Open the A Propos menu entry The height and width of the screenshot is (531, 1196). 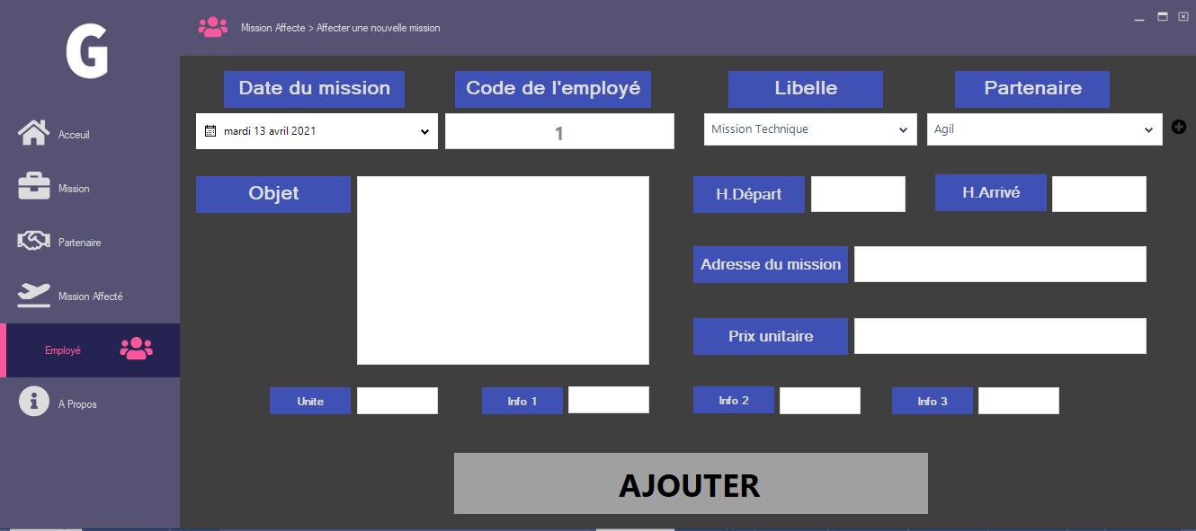coord(90,404)
